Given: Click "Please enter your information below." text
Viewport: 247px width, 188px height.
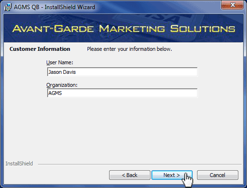Looking at the screenshot, I should pyautogui.click(x=129, y=49).
